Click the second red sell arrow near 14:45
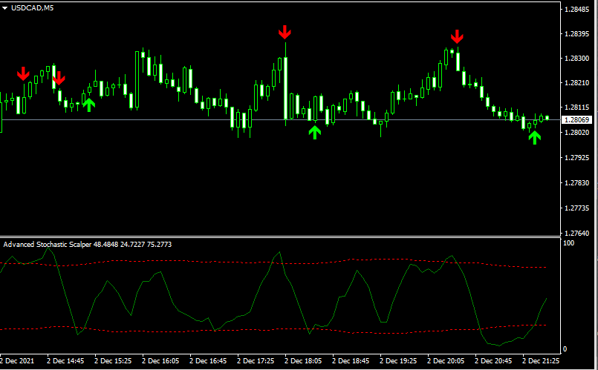 [x=59, y=77]
